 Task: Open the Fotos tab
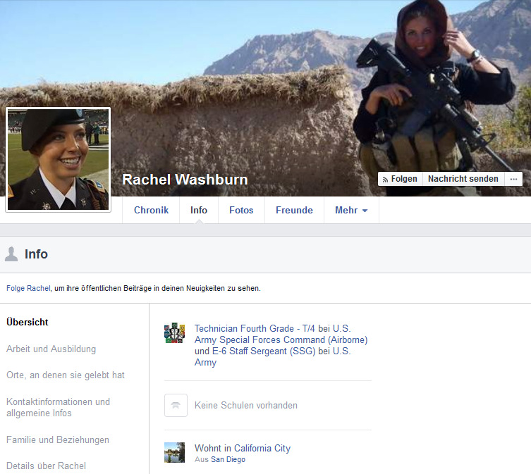click(241, 210)
